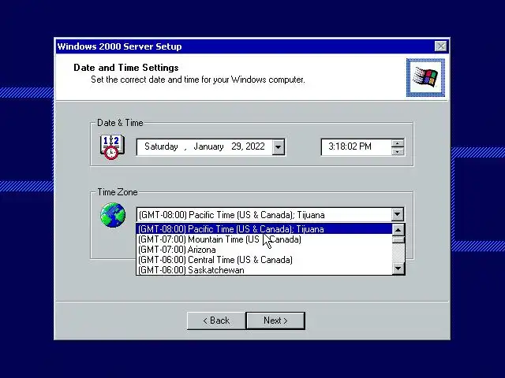Click the Windows flag logo icon
This screenshot has height=378, width=505.
(425, 77)
